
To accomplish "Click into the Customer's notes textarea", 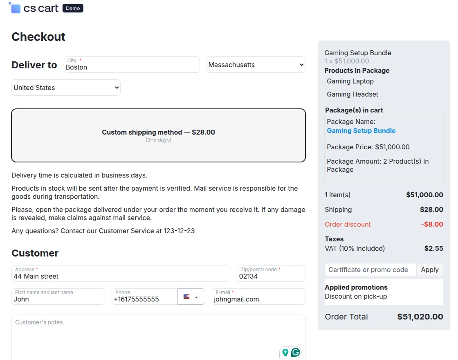I will [x=158, y=337].
